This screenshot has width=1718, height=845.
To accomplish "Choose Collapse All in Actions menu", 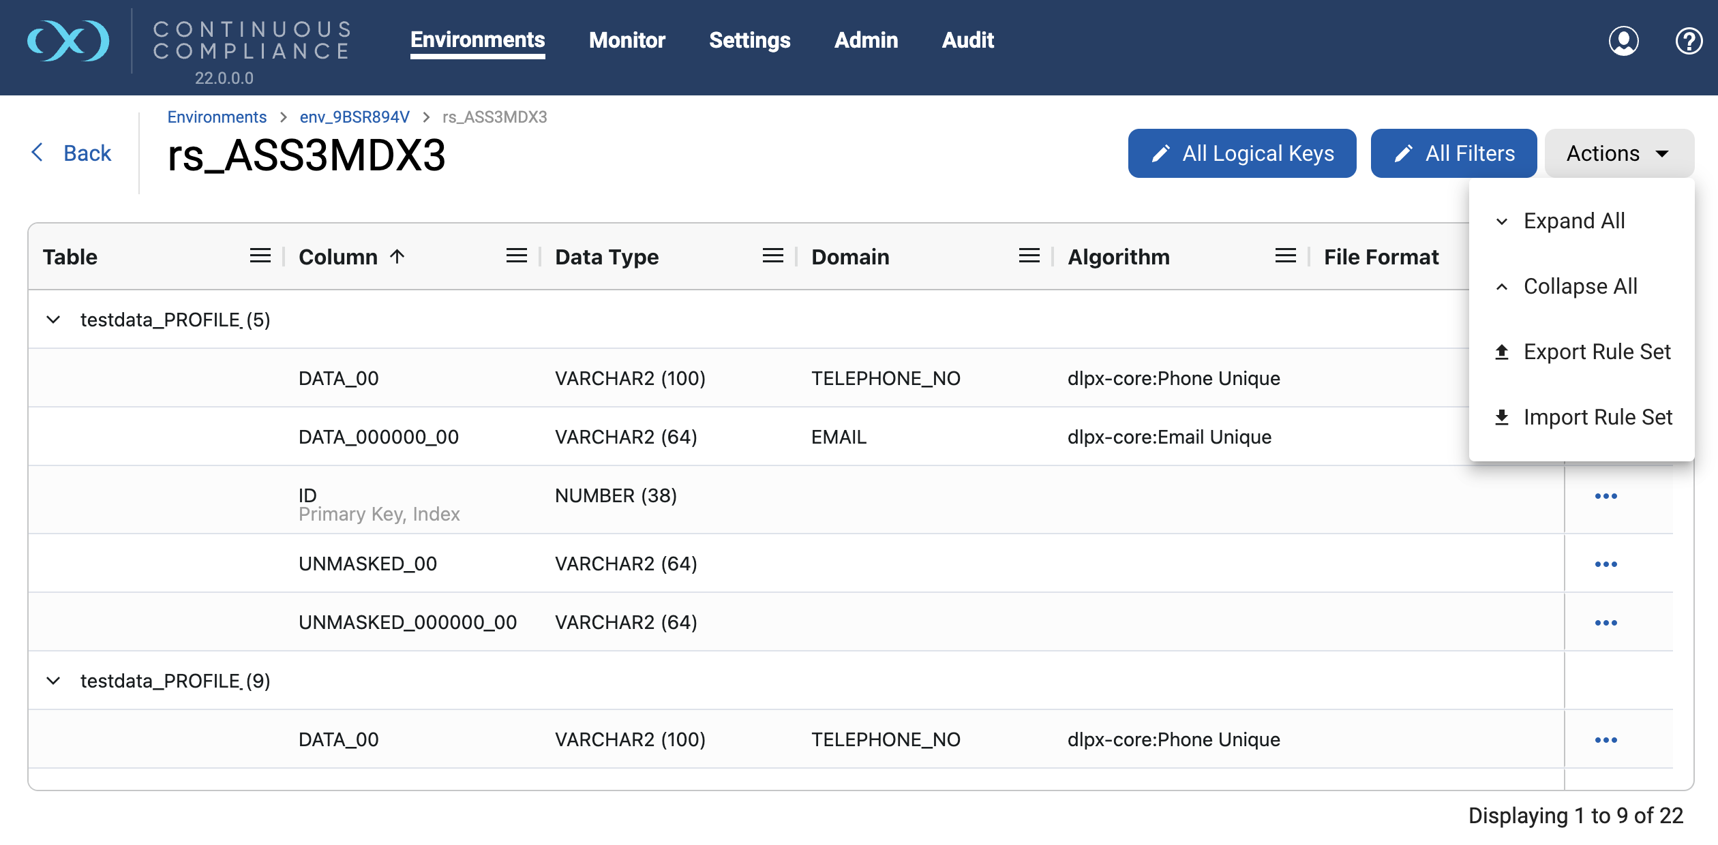I will click(1580, 286).
